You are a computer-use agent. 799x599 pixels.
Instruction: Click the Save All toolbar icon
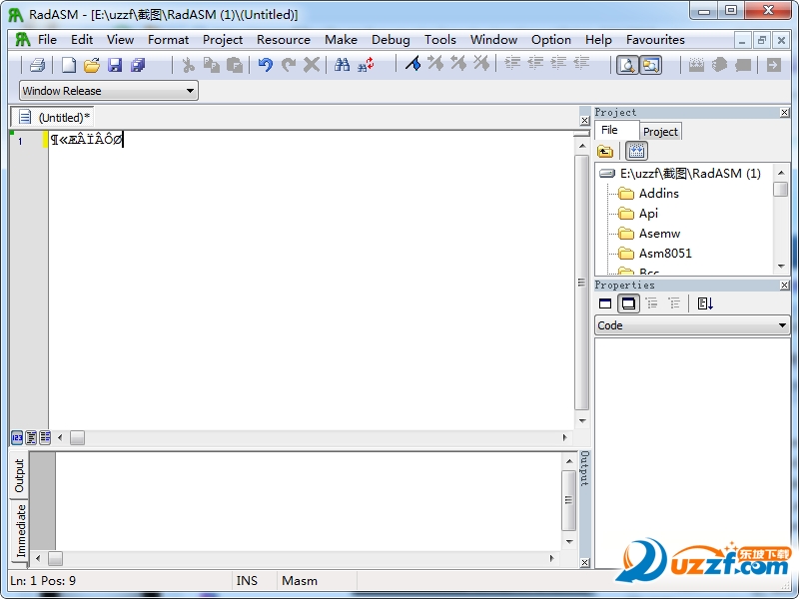tap(138, 65)
